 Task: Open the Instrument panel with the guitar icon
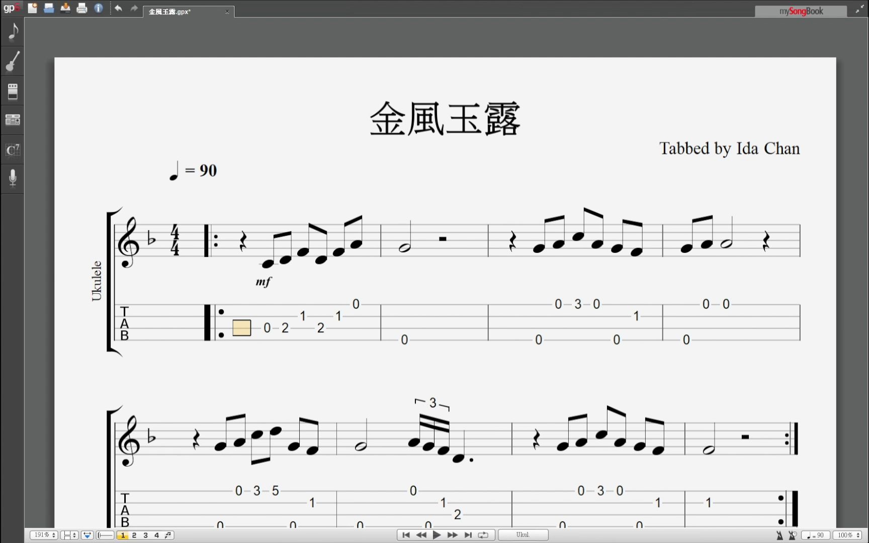tap(13, 61)
